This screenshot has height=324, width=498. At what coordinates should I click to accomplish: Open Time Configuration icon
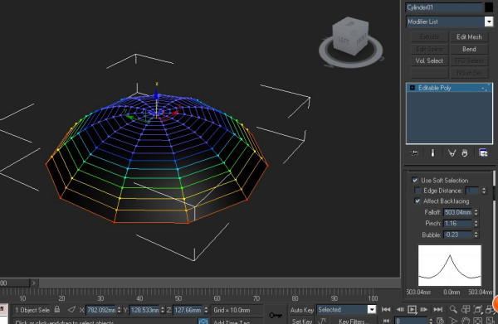coord(440,321)
